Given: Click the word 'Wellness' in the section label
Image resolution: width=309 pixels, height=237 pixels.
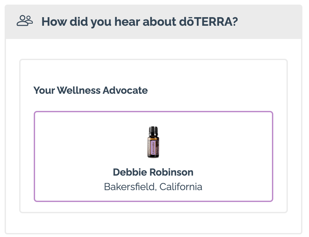Looking at the screenshot, I should click(79, 90).
